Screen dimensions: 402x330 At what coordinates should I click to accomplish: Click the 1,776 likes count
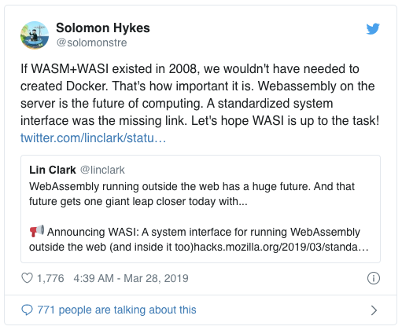(x=50, y=278)
